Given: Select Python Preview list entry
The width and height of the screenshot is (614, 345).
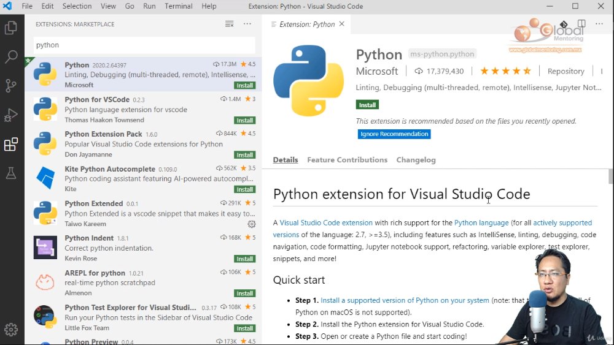Looking at the screenshot, I should coord(143,341).
